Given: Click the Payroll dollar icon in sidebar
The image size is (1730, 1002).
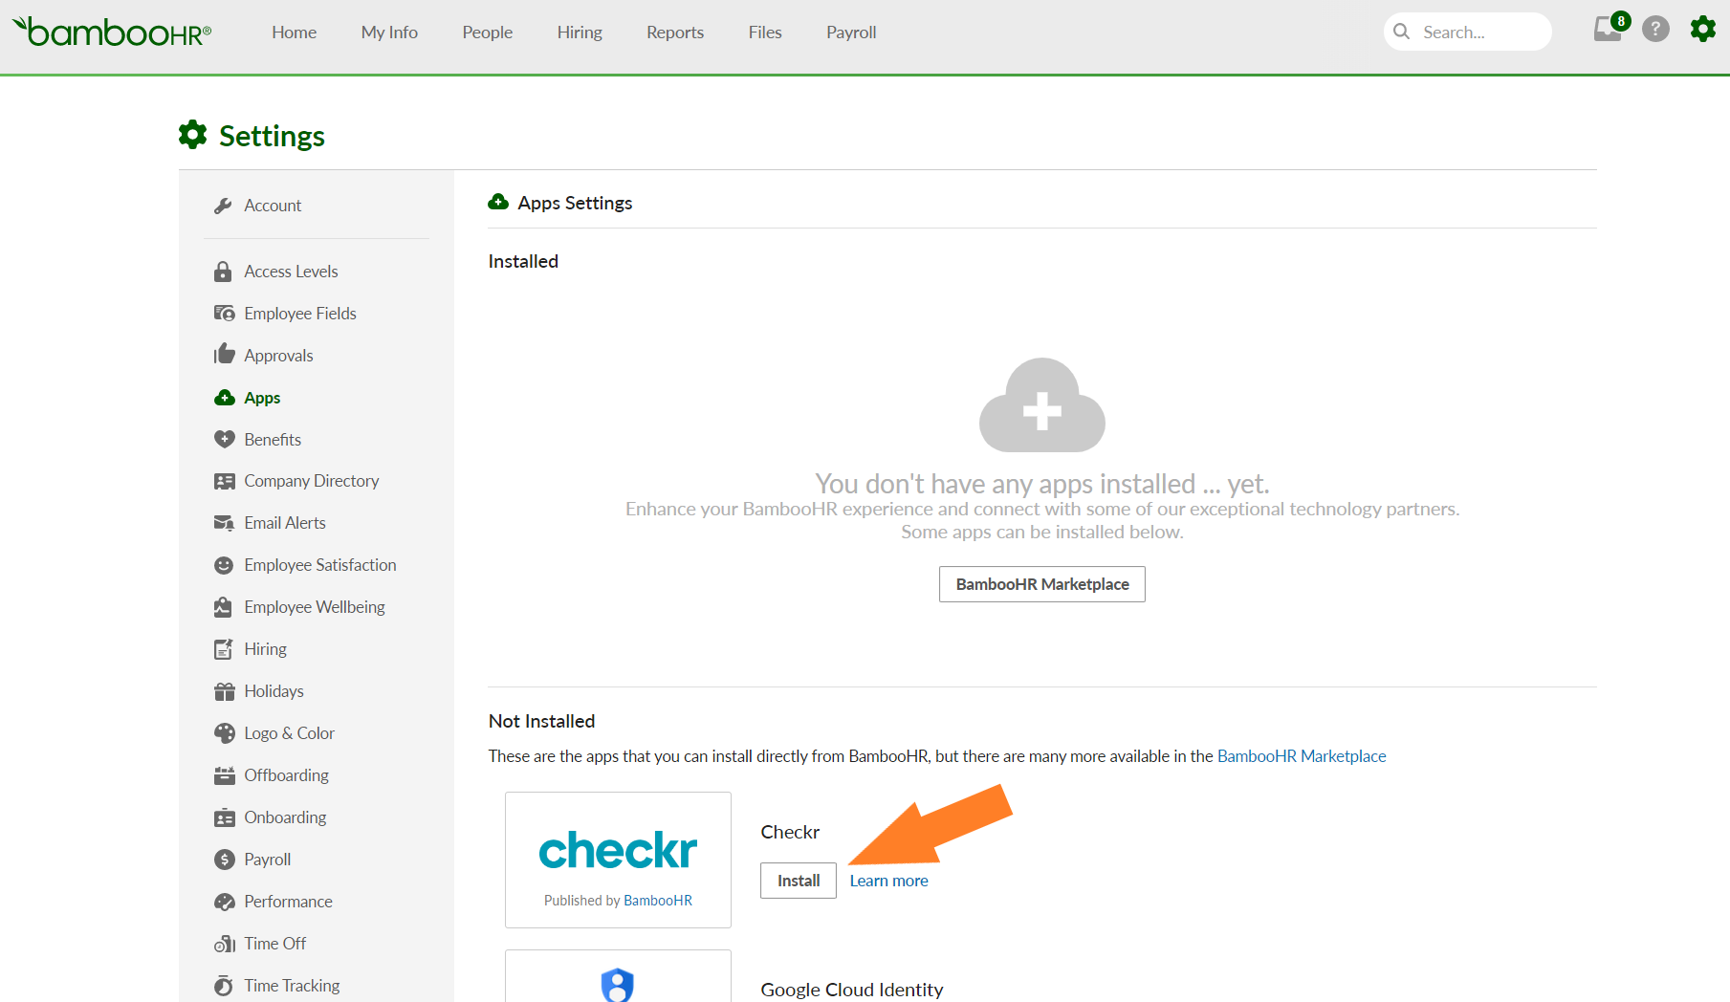Looking at the screenshot, I should point(224,860).
